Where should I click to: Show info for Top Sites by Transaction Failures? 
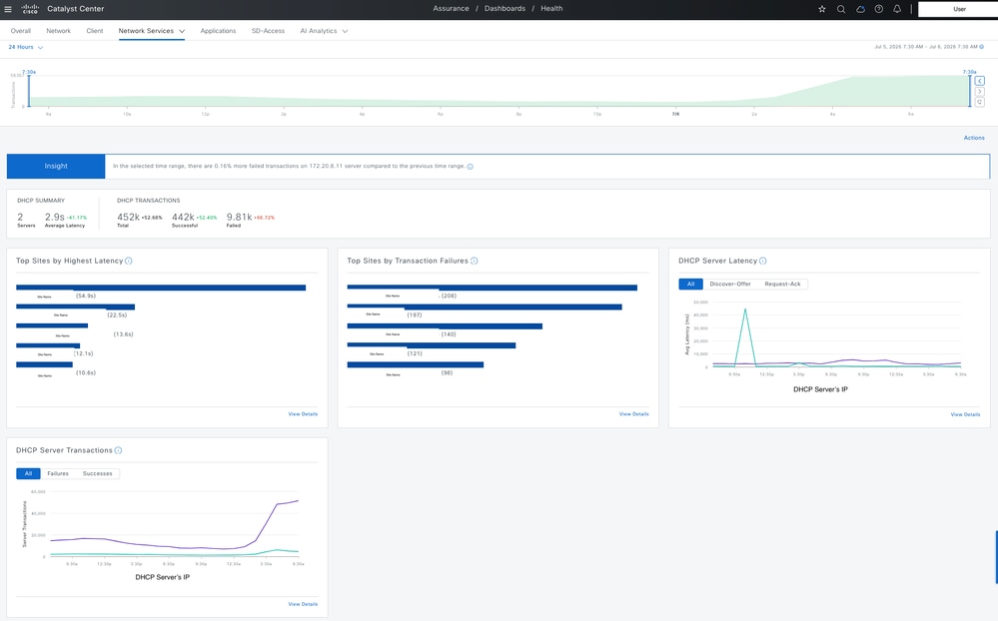474,261
